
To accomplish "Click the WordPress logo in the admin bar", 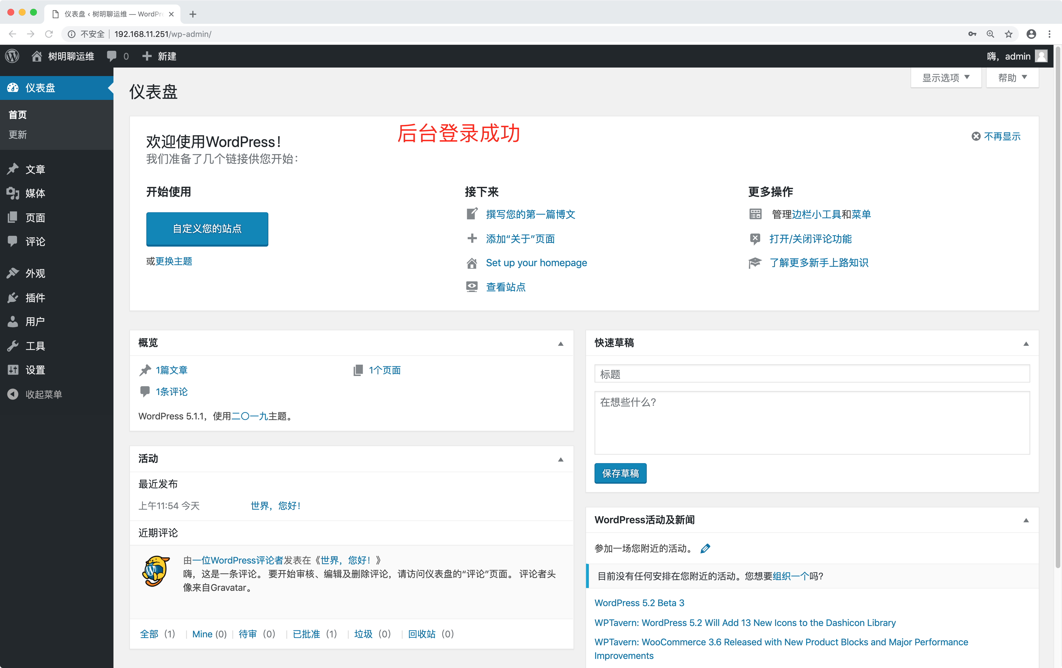I will pos(12,56).
